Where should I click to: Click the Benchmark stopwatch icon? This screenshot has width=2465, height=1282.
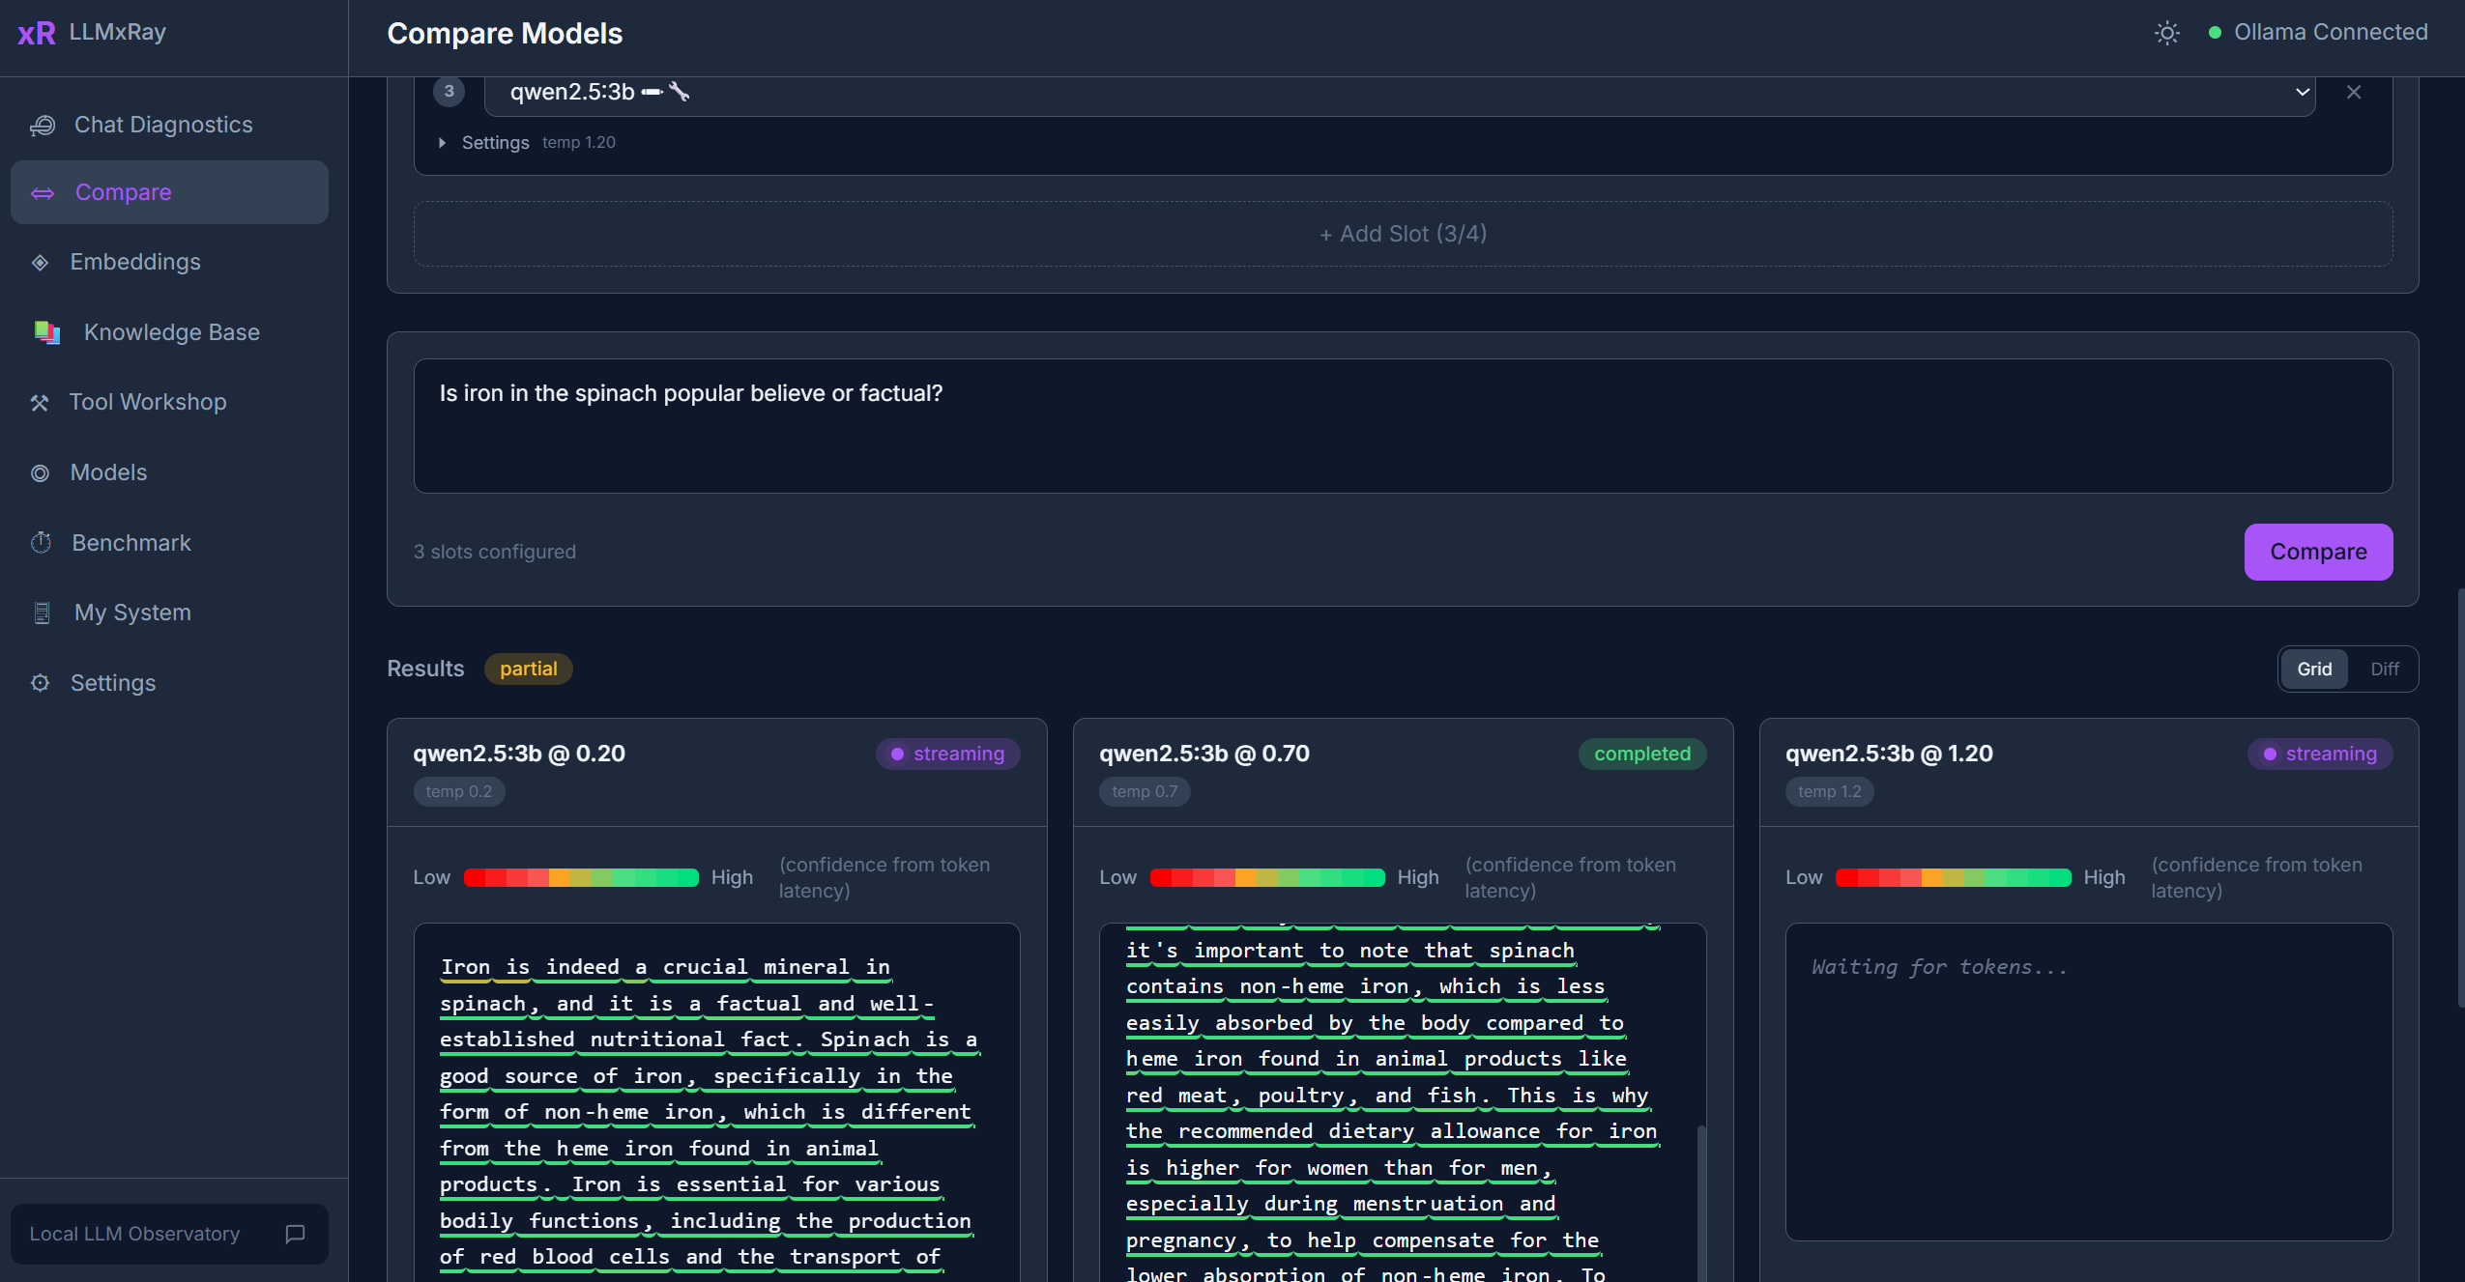[41, 543]
